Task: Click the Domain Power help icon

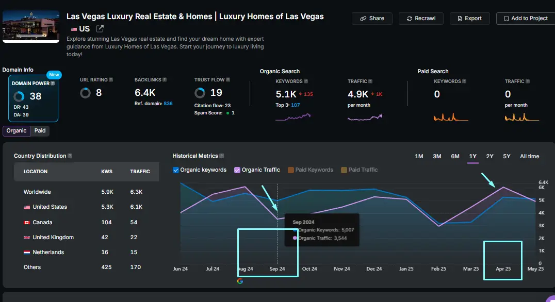Action: pyautogui.click(x=53, y=83)
